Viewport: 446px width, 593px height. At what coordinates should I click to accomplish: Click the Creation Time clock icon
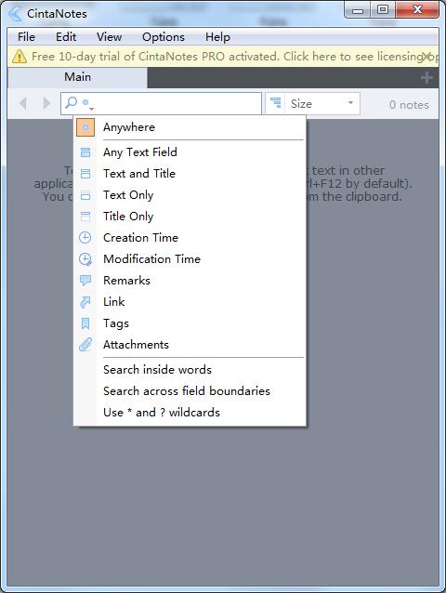click(85, 238)
